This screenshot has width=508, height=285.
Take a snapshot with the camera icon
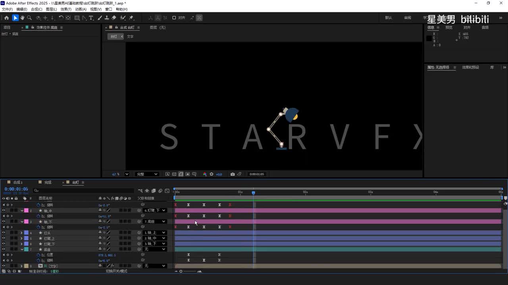pyautogui.click(x=233, y=174)
